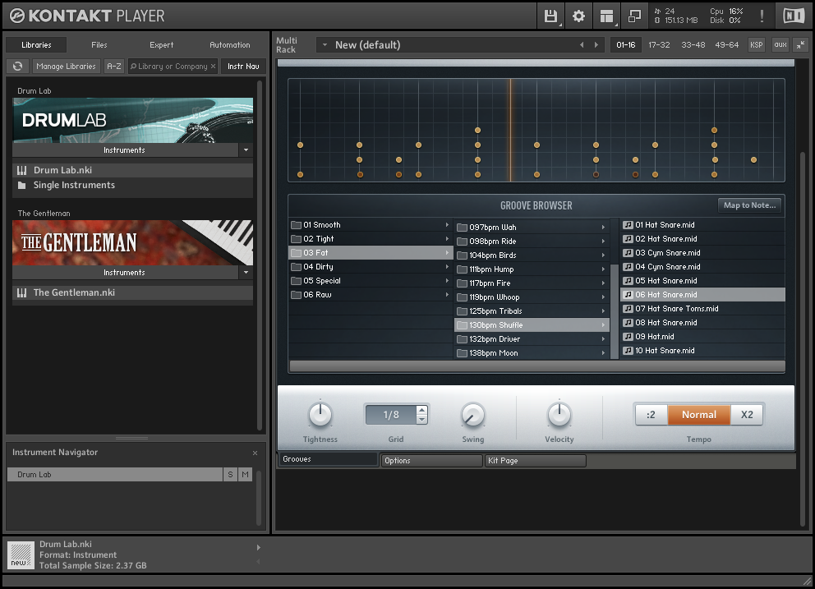Image resolution: width=815 pixels, height=589 pixels.
Task: Expand the info pane arrow
Action: pos(258,547)
